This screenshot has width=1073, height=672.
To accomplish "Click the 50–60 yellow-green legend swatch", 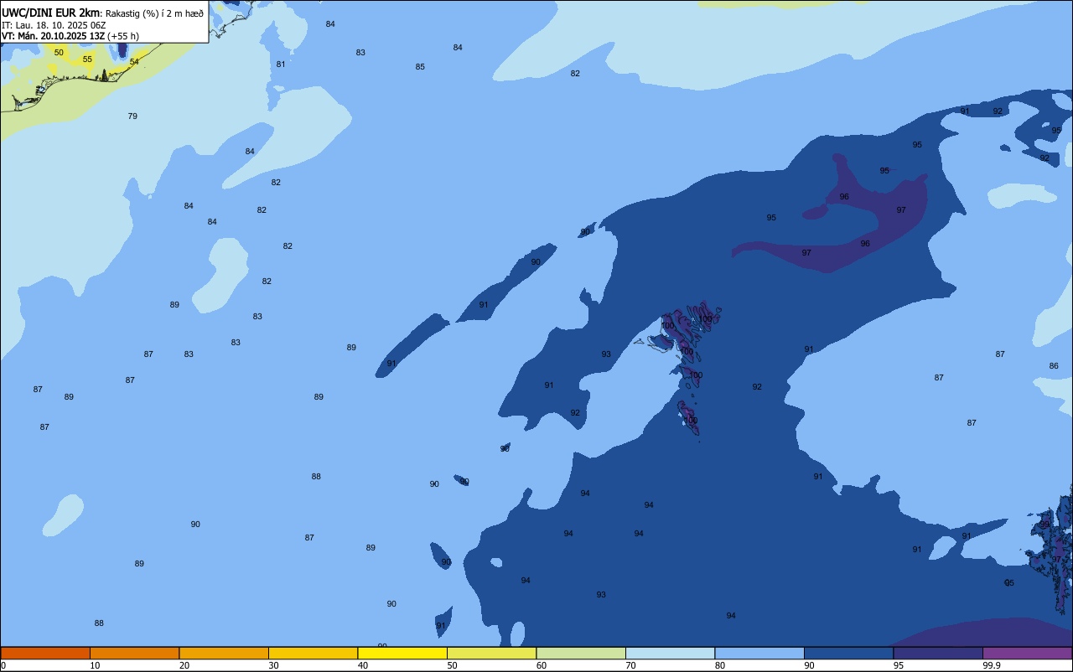I will [x=491, y=653].
